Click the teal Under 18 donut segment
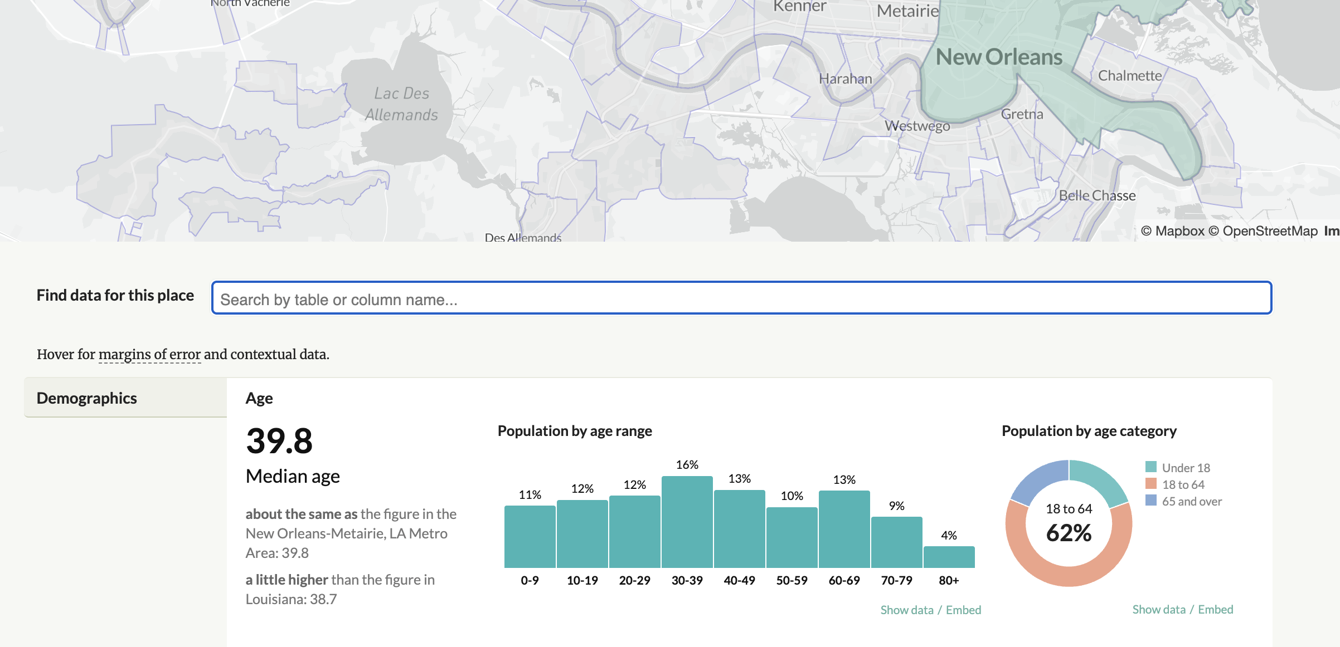1340x647 pixels. click(1099, 479)
